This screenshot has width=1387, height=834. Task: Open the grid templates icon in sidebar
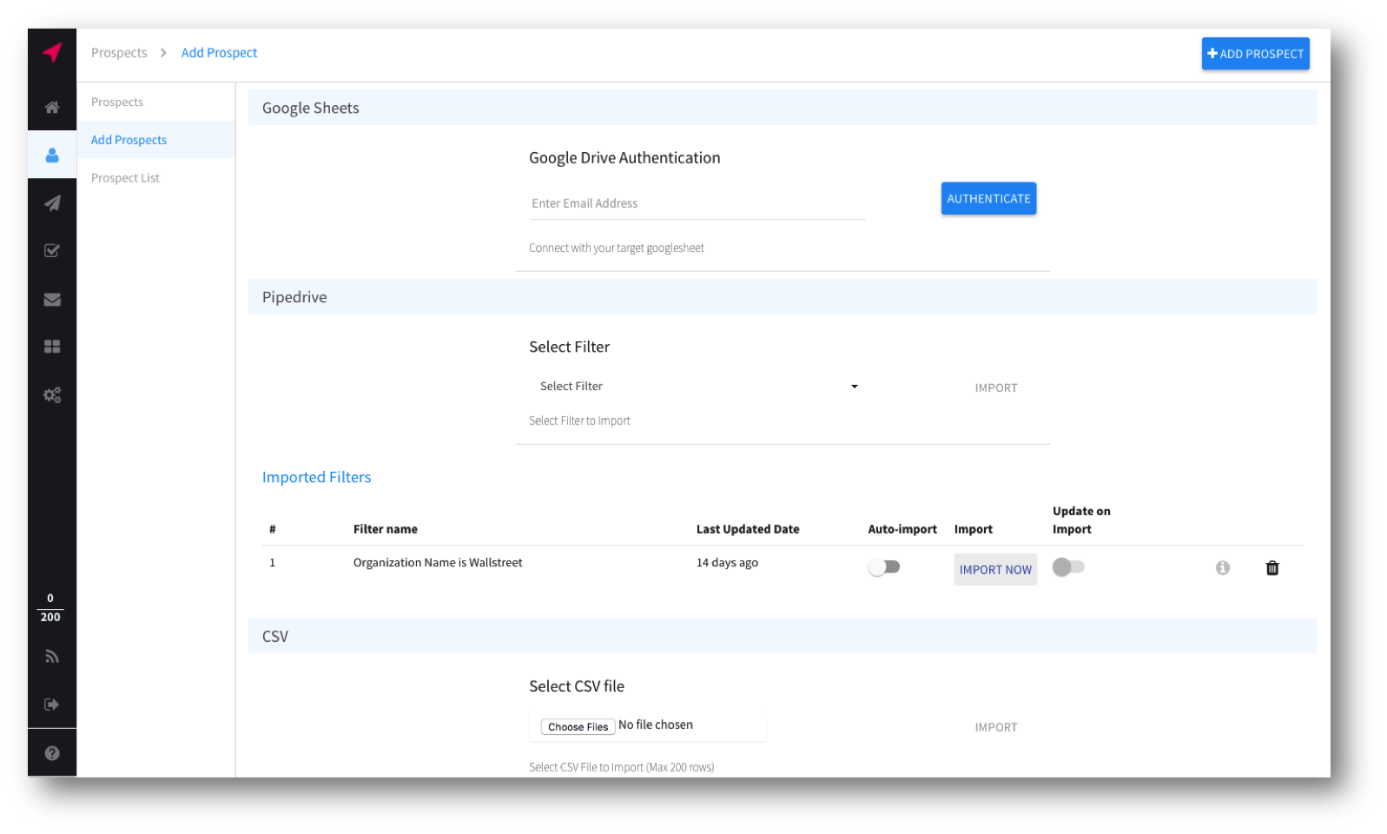point(52,347)
